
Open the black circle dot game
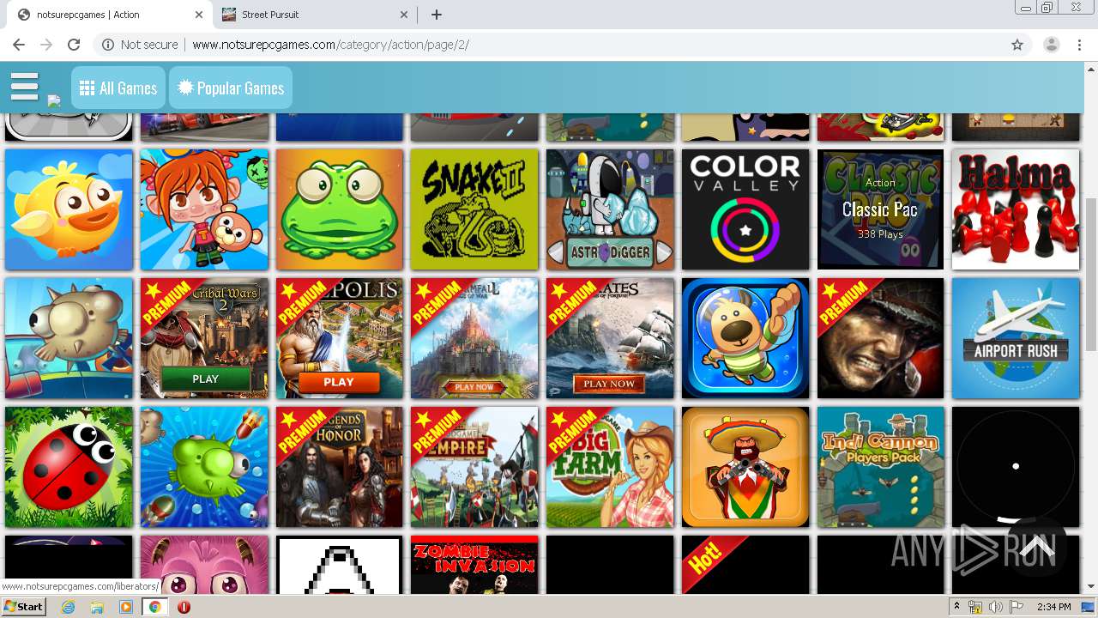point(1016,467)
